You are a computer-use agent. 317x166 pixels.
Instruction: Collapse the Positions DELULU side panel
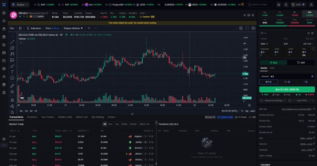coord(156,123)
